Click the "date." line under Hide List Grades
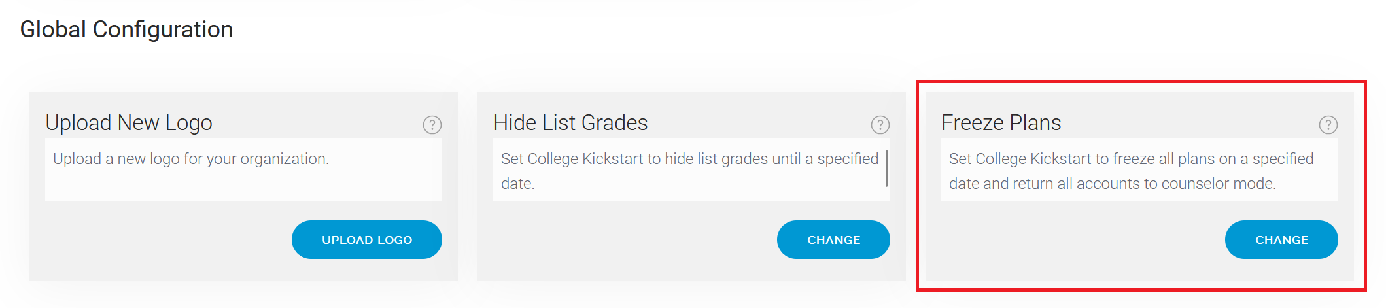The height and width of the screenshot is (308, 1386). (517, 184)
